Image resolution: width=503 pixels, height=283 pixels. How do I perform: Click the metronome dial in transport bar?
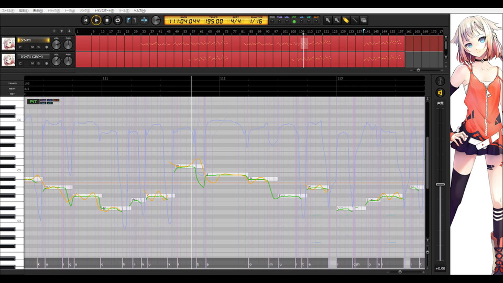coord(156,20)
